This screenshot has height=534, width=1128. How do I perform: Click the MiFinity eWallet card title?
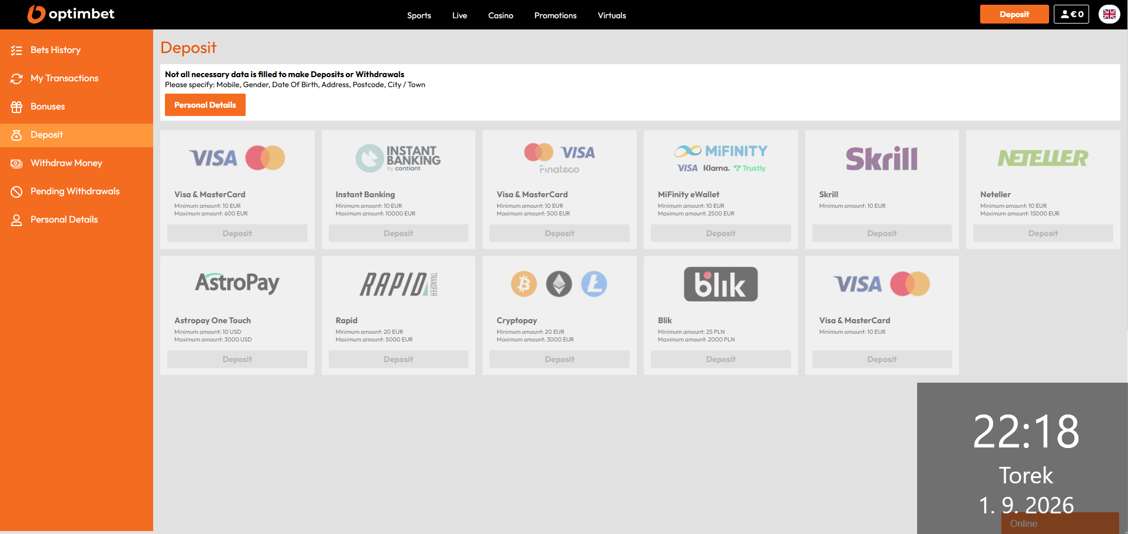tap(689, 194)
